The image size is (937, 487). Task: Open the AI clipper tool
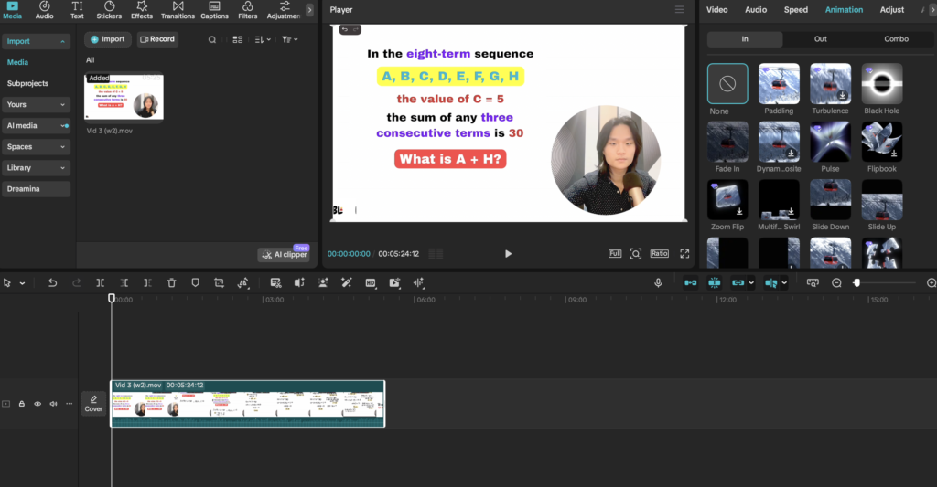285,255
